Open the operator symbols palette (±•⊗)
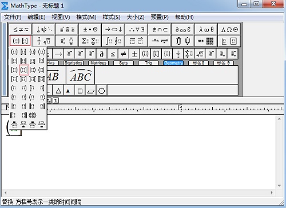 pos(90,29)
